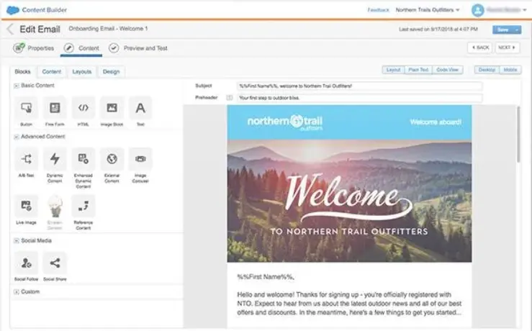Click the Save button
The image size is (532, 331).
[502, 30]
